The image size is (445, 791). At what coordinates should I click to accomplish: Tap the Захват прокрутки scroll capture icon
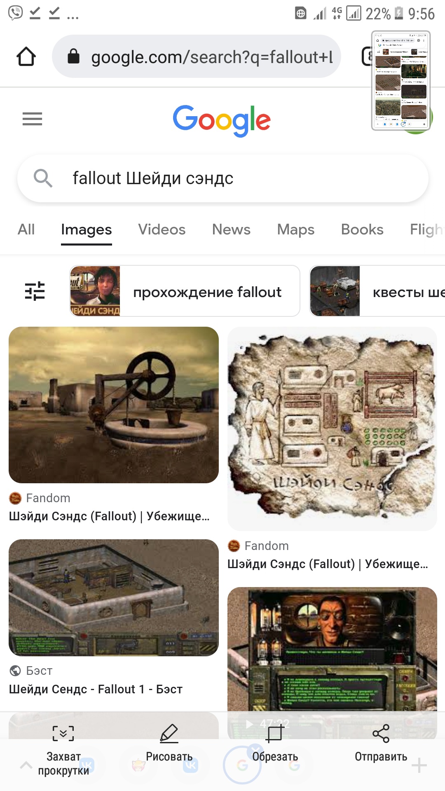[63, 733]
